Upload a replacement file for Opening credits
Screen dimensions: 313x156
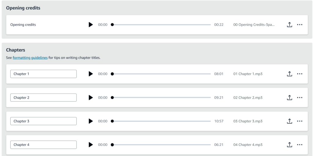click(x=289, y=25)
